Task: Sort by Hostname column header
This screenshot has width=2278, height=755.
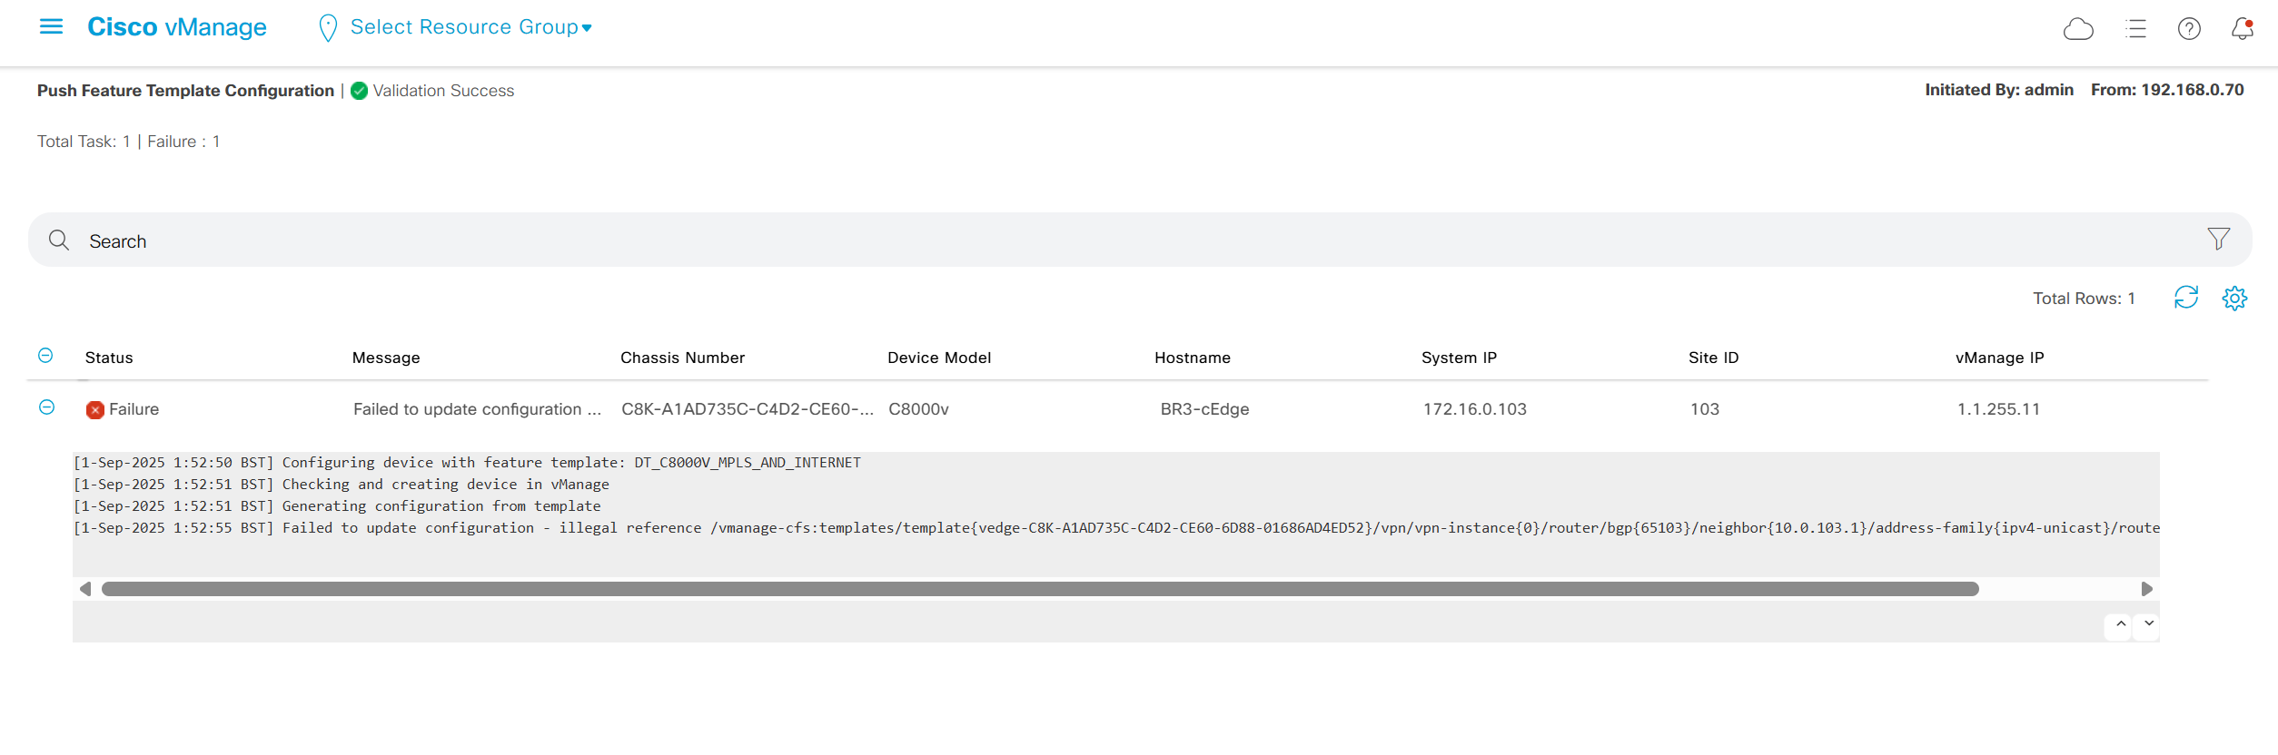Action: [x=1192, y=358]
